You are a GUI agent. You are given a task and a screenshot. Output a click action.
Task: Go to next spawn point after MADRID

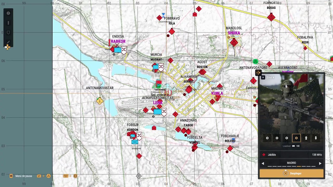[x=320, y=163]
